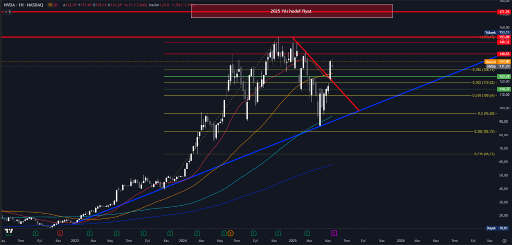This screenshot has width=512, height=245.
Task: Click the 114,37 green price label
Action: (504, 89)
